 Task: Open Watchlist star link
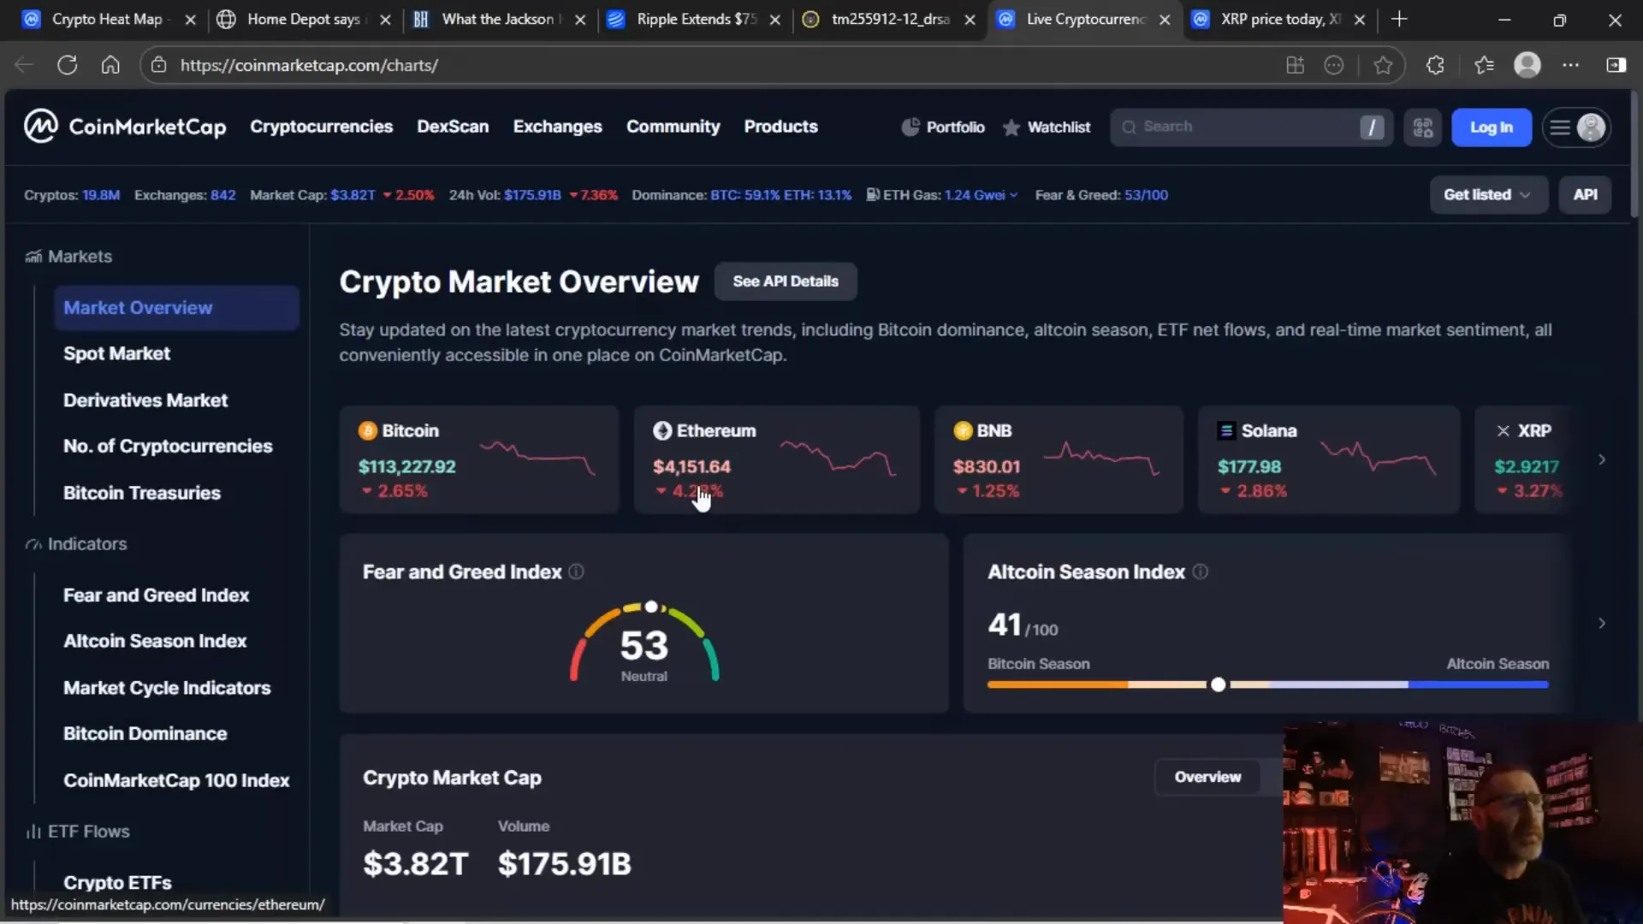coord(1047,127)
